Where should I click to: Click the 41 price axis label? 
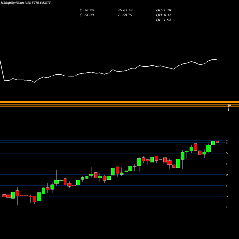[x=227, y=186]
